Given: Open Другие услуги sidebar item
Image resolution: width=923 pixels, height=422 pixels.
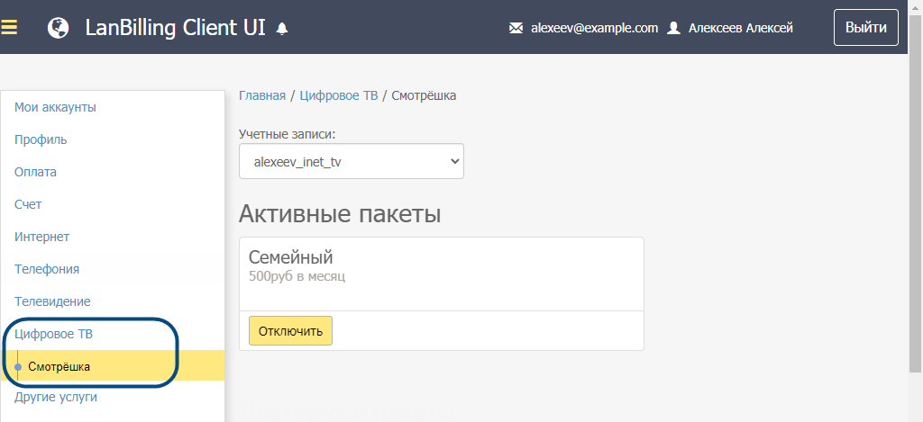Looking at the screenshot, I should pos(56,397).
